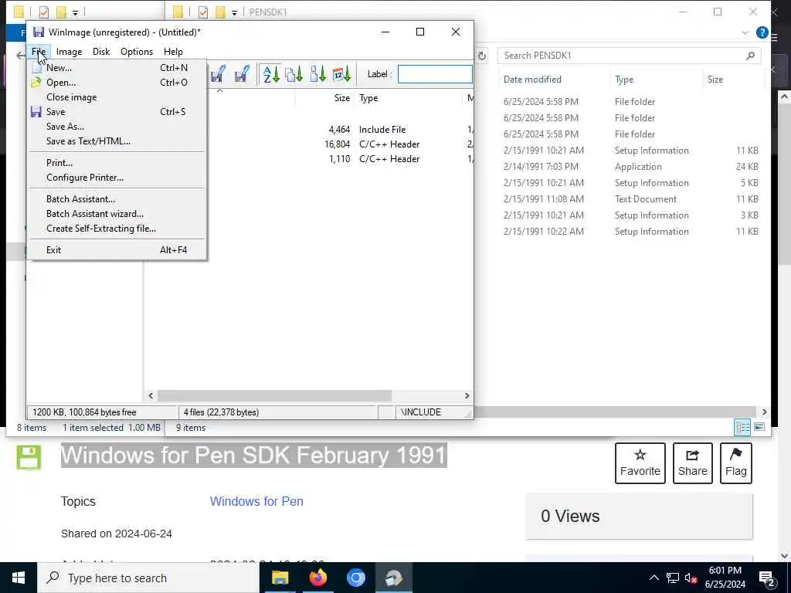Open the notification center icon

click(766, 579)
